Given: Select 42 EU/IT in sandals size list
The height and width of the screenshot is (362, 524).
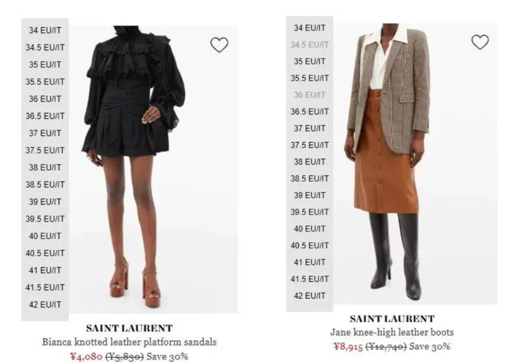Looking at the screenshot, I should click(x=45, y=305).
